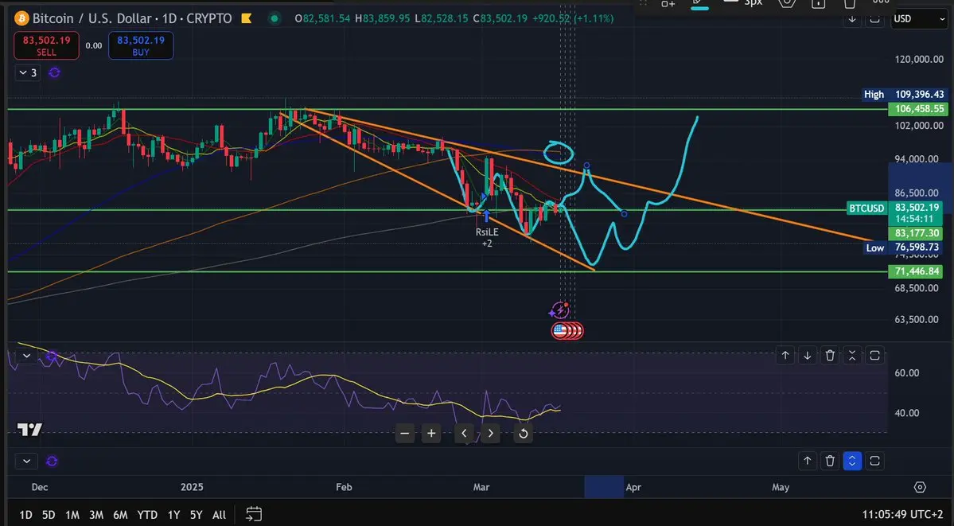Shift chart left with arrow button
Image resolution: width=954 pixels, height=526 pixels.
pyautogui.click(x=464, y=434)
